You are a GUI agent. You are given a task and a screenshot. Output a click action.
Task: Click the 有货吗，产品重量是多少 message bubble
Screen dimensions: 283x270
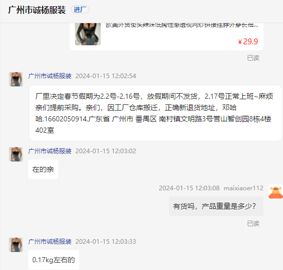point(216,206)
